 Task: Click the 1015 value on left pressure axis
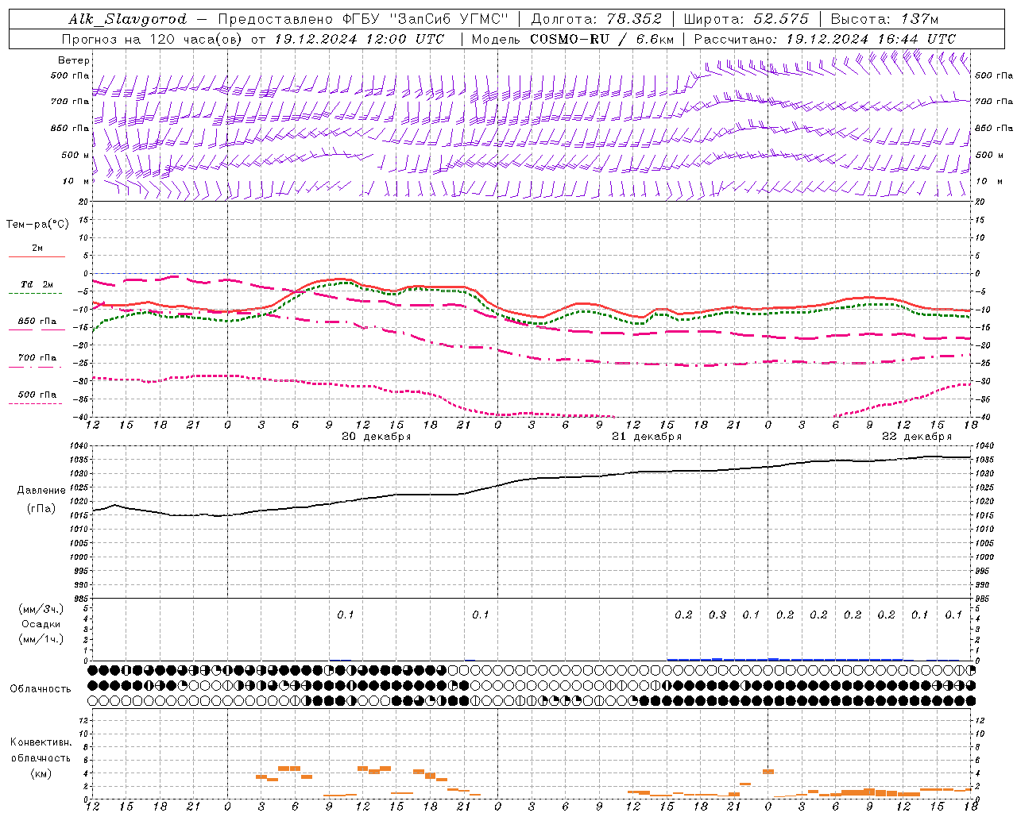(x=80, y=515)
